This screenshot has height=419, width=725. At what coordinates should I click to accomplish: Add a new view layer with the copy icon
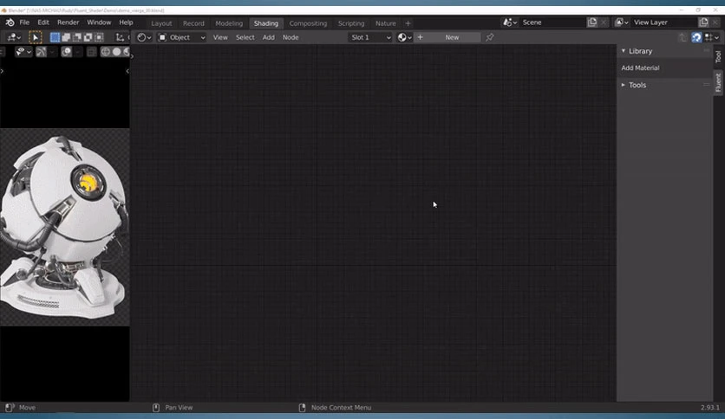[x=703, y=23]
